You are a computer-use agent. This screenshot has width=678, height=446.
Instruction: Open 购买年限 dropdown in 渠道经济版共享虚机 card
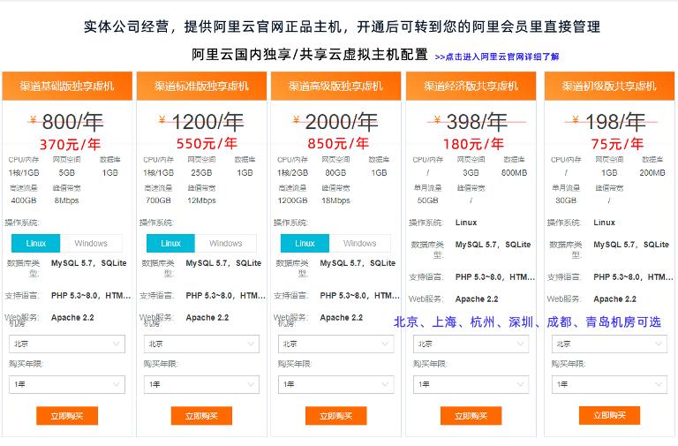pyautogui.click(x=471, y=384)
